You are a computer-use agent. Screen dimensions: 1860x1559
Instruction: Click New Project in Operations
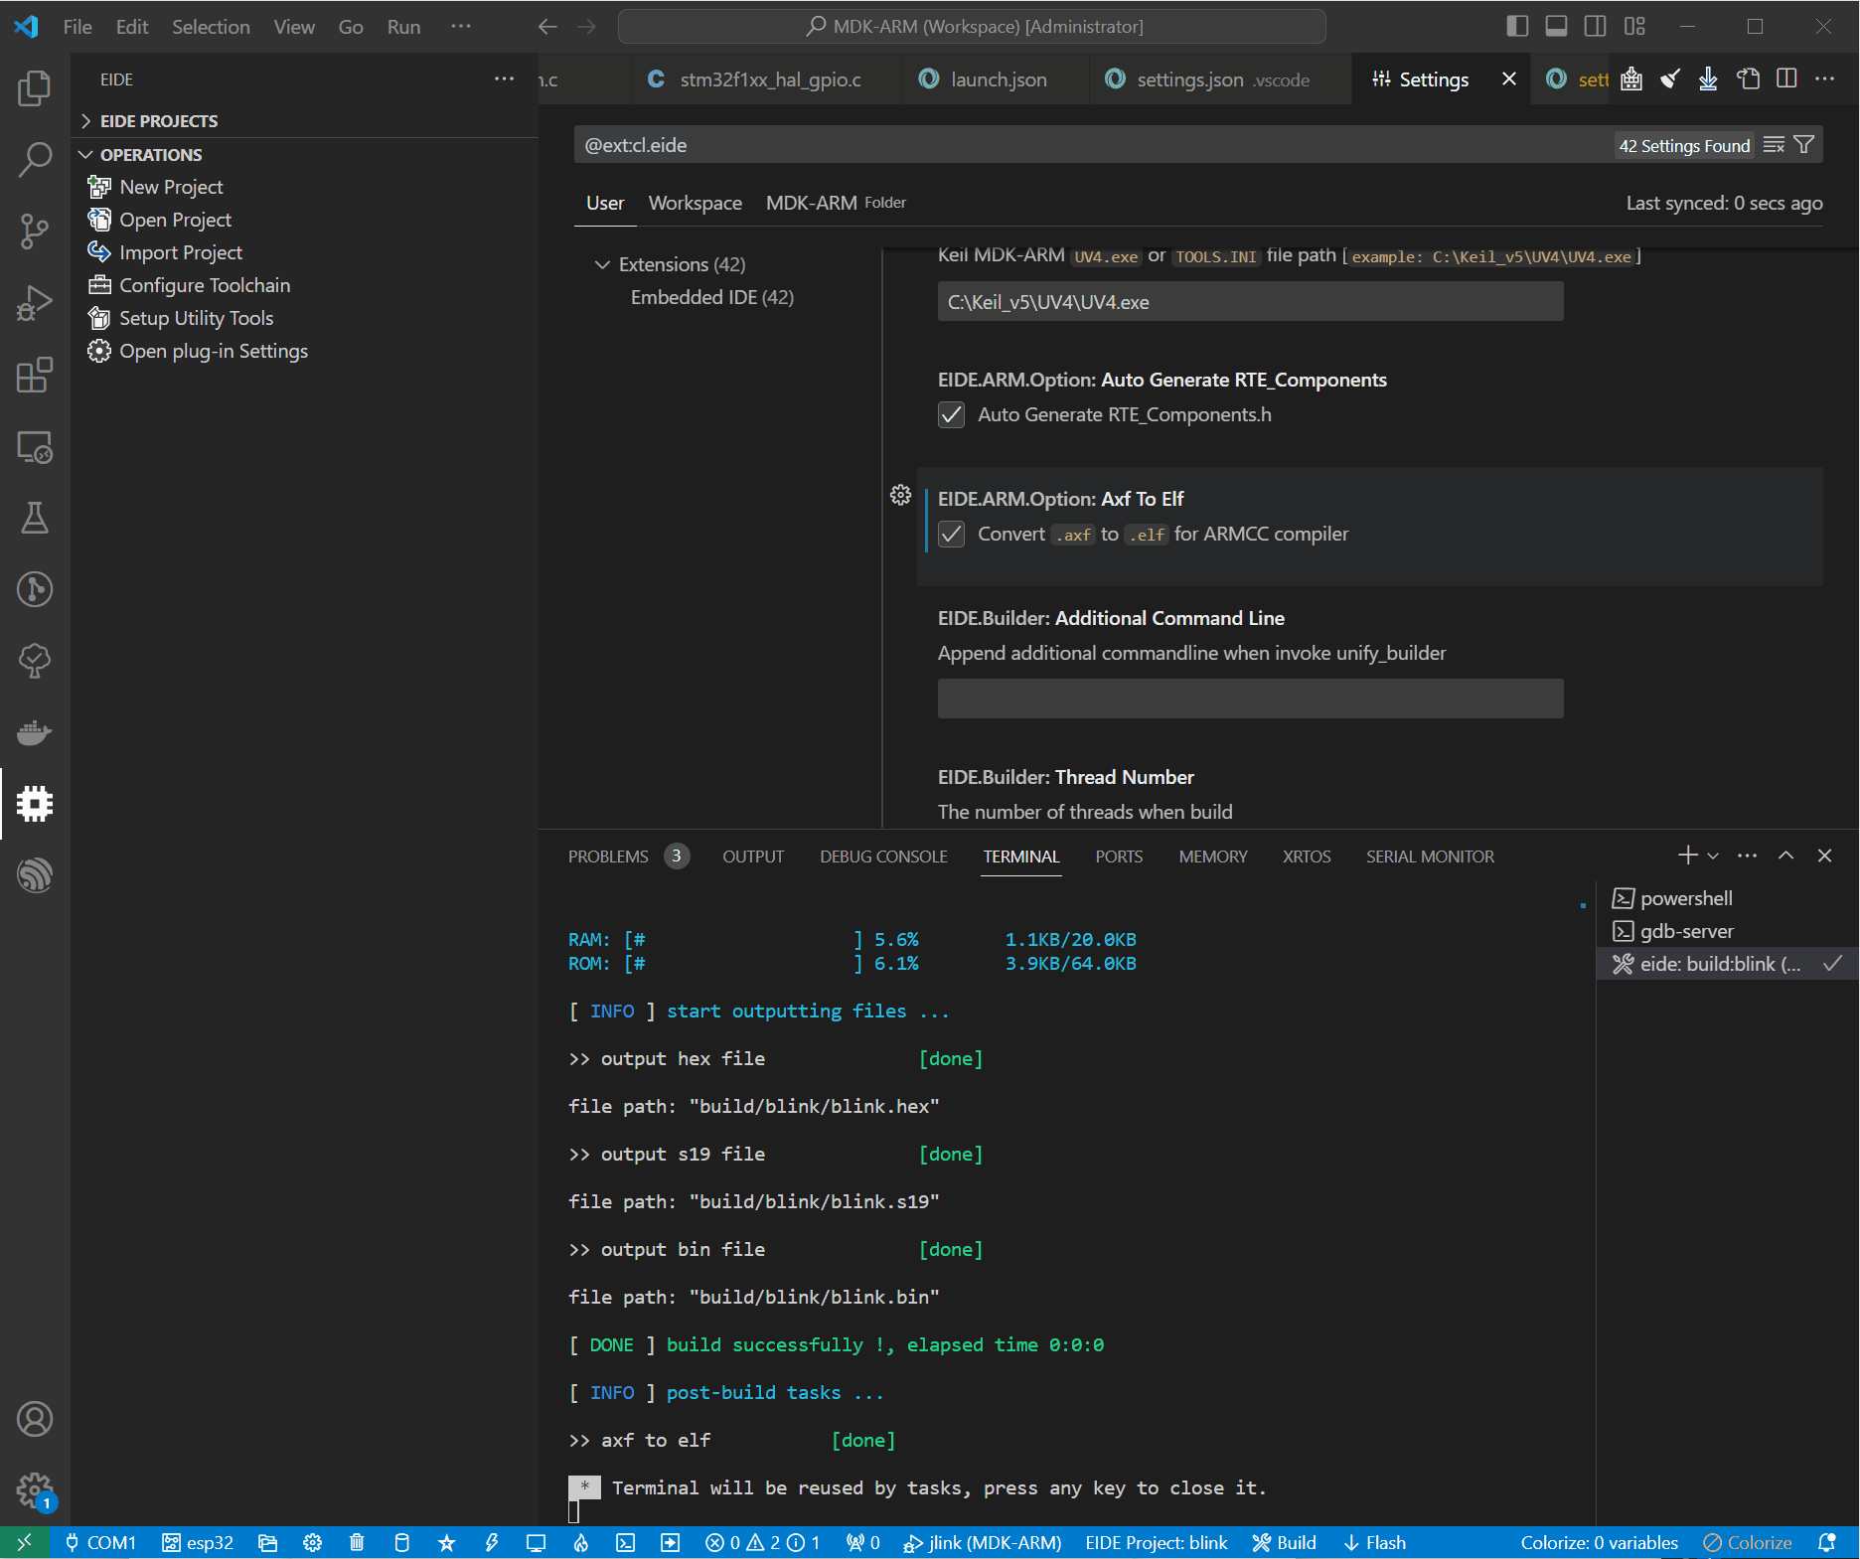171,188
